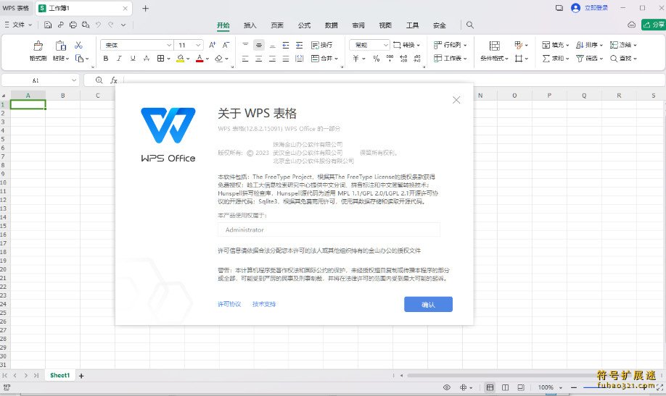Click the Fill color bucket with yellow swatch
666x396 pixels.
(x=181, y=59)
